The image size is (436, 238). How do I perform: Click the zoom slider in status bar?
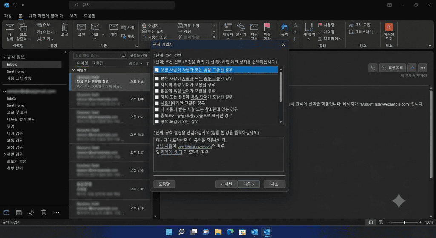click(x=404, y=222)
